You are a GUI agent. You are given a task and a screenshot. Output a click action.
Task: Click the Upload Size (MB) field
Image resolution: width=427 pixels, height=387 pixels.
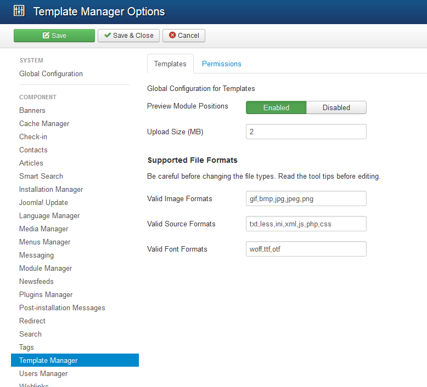point(306,132)
